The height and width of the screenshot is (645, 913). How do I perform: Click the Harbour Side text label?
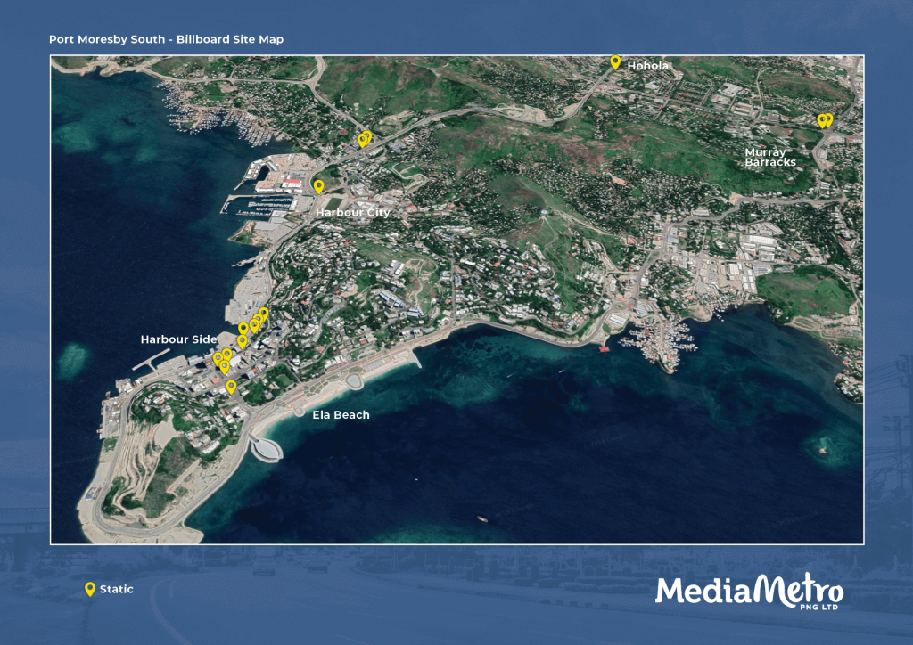[178, 339]
